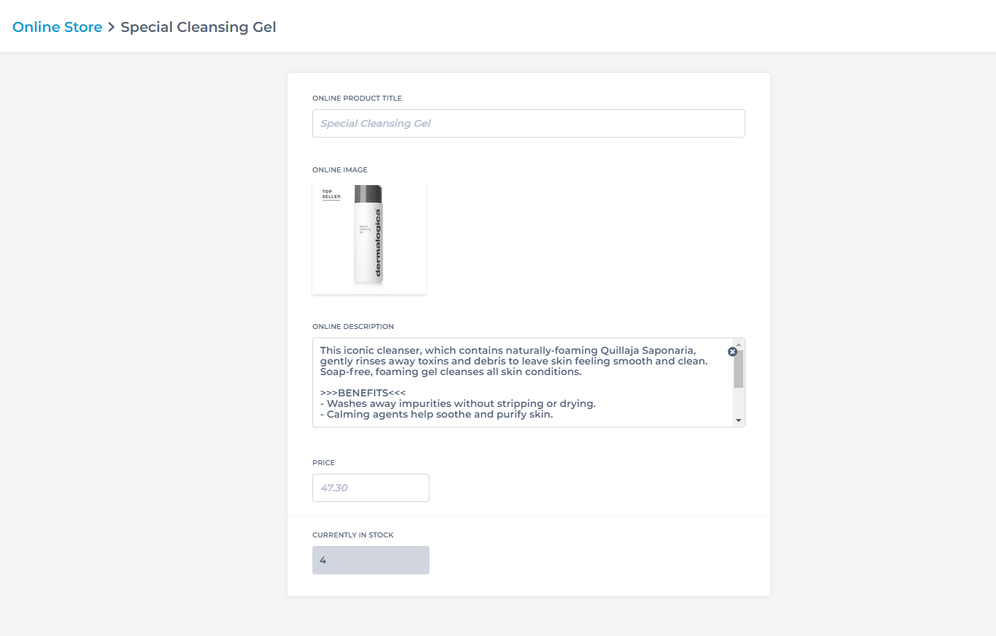The width and height of the screenshot is (996, 636).
Task: Click the Currently In Stock label
Action: tap(353, 535)
